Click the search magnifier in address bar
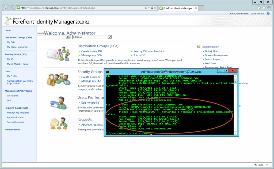The image size is (274, 169). coord(146,8)
